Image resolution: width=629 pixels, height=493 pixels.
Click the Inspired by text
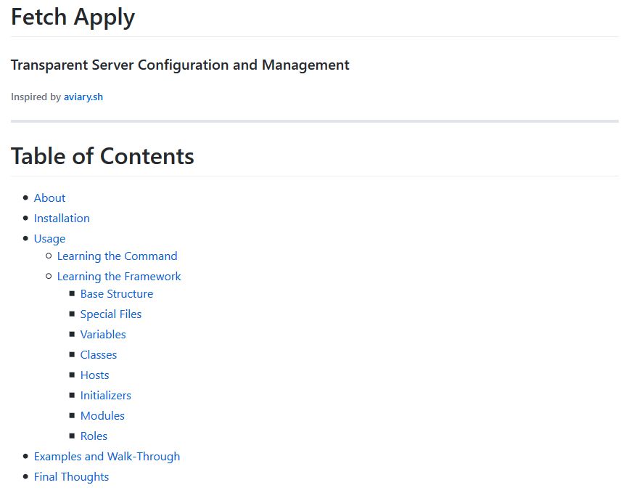[x=33, y=97]
